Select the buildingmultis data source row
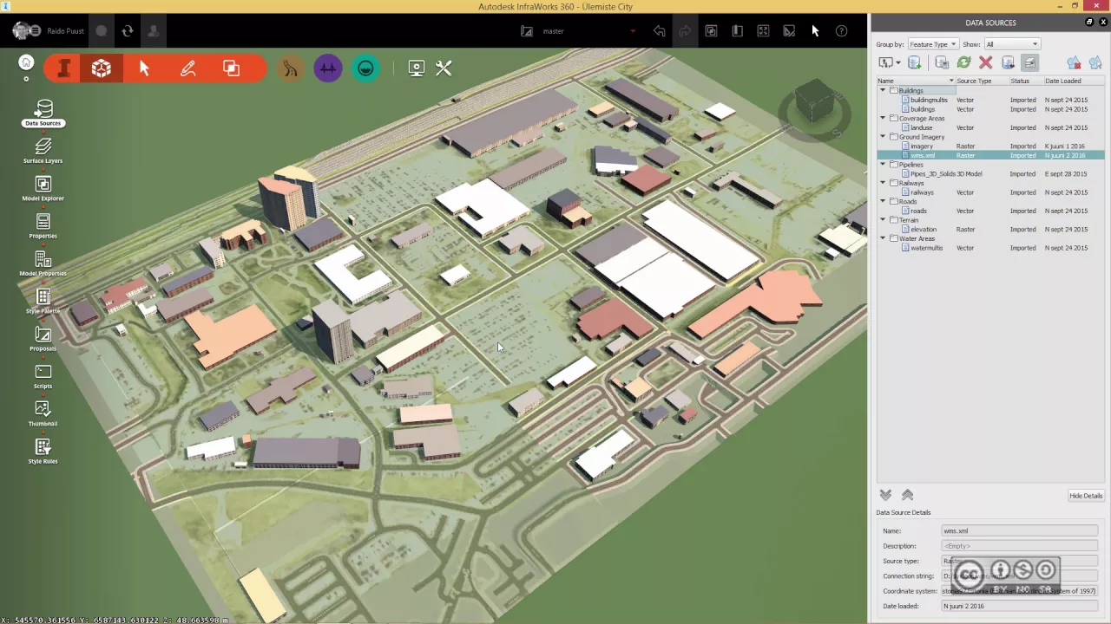Screen dimensions: 1111x624 pos(990,100)
